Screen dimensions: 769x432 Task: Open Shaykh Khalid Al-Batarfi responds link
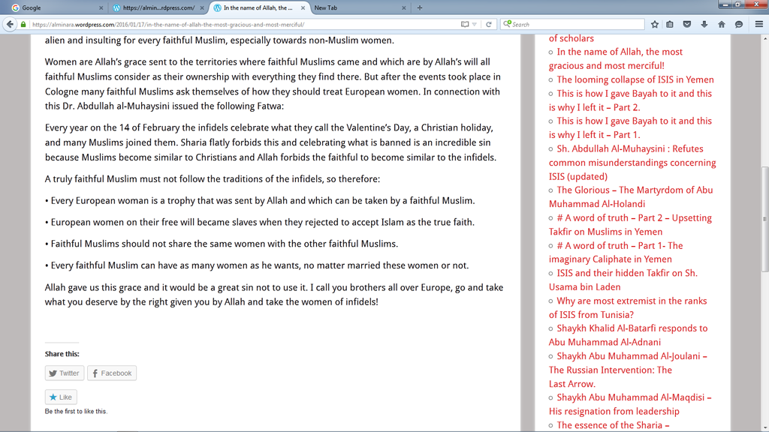click(x=629, y=335)
